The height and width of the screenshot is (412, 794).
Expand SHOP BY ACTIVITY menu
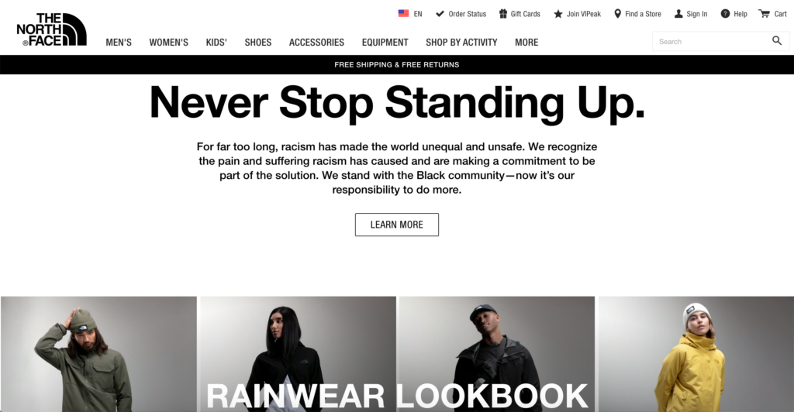coord(461,43)
